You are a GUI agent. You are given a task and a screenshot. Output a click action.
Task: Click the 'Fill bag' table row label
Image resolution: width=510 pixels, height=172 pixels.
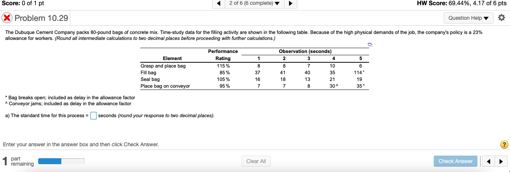pos(148,72)
